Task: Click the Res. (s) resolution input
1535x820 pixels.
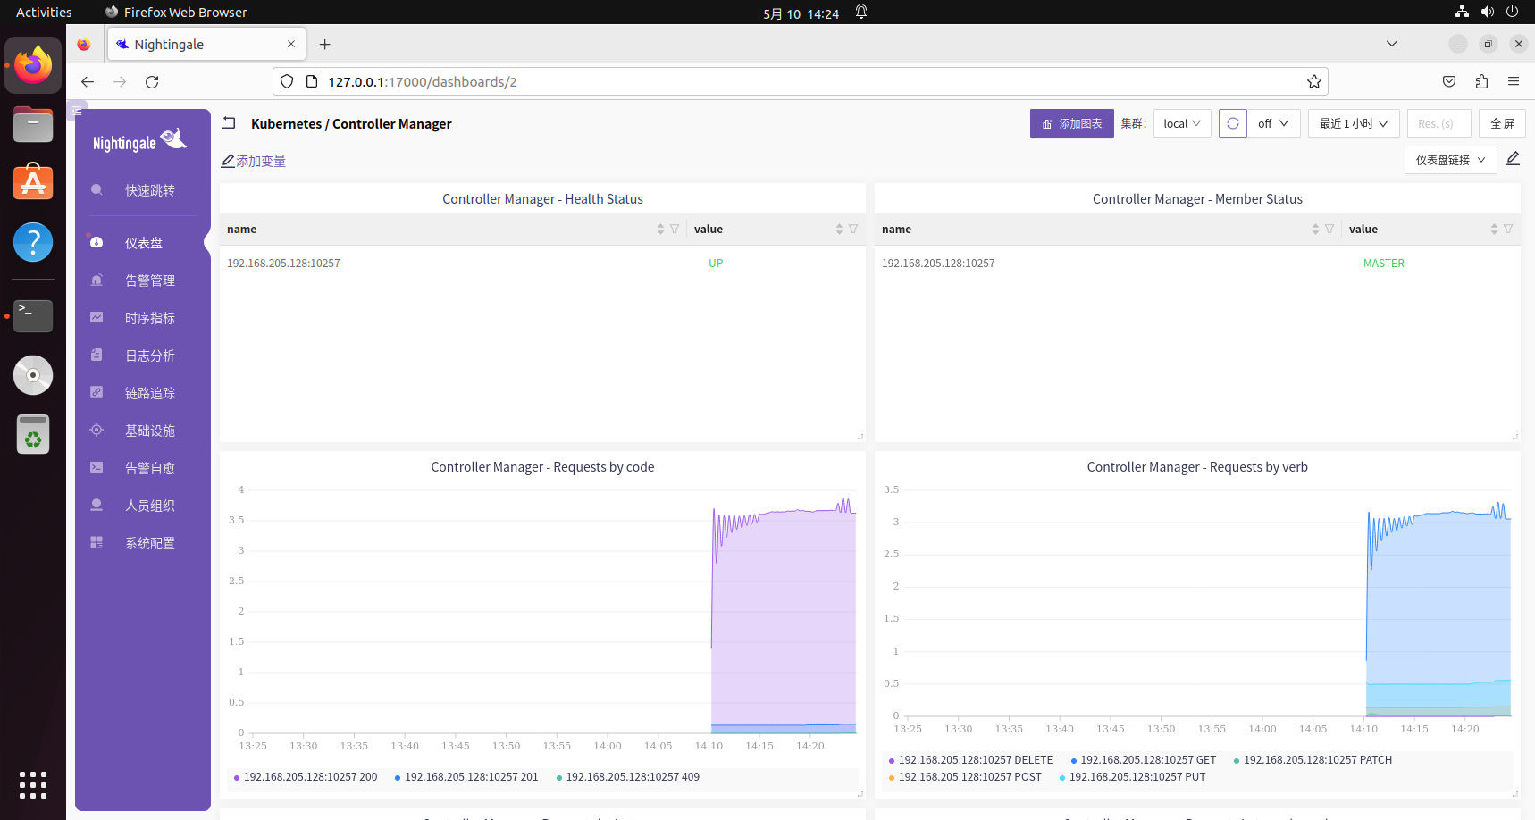Action: tap(1439, 123)
